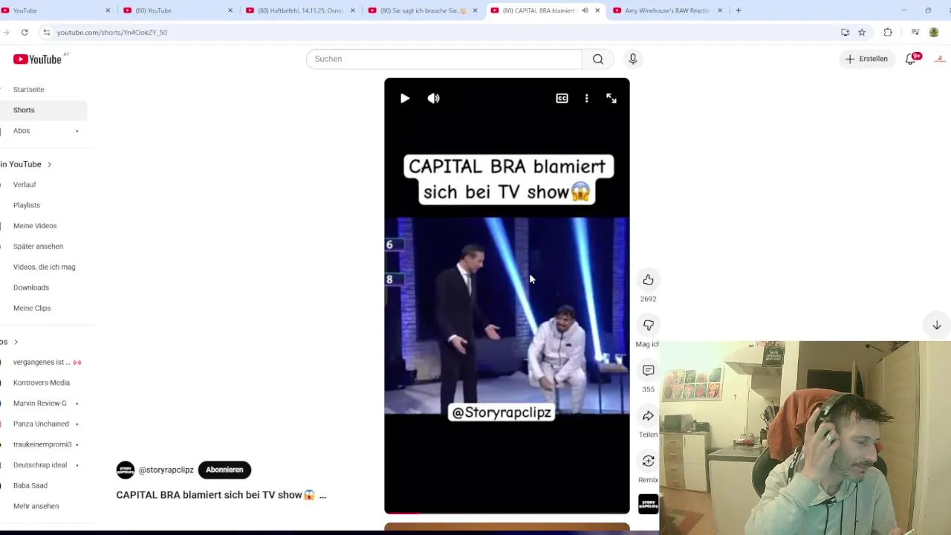951x535 pixels.
Task: Seek on the video progress bar
Action: click(x=507, y=512)
